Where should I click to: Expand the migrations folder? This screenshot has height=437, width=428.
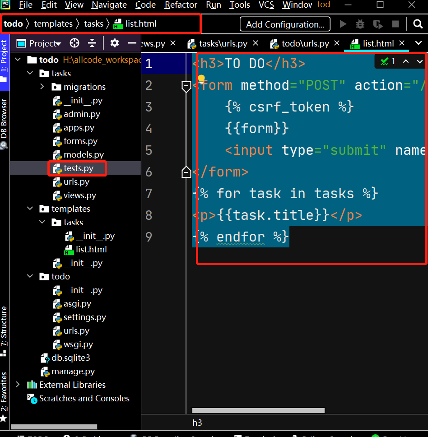pyautogui.click(x=42, y=87)
